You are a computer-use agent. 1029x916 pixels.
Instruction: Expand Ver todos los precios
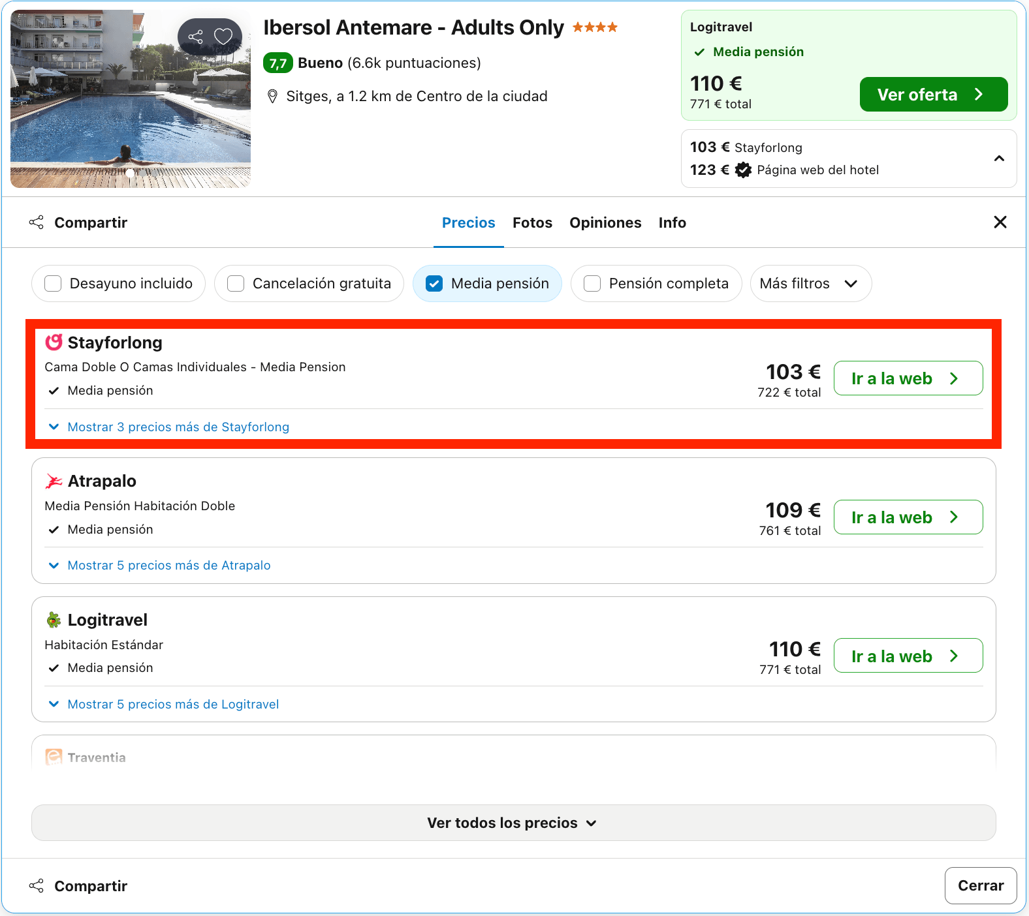[x=513, y=823]
